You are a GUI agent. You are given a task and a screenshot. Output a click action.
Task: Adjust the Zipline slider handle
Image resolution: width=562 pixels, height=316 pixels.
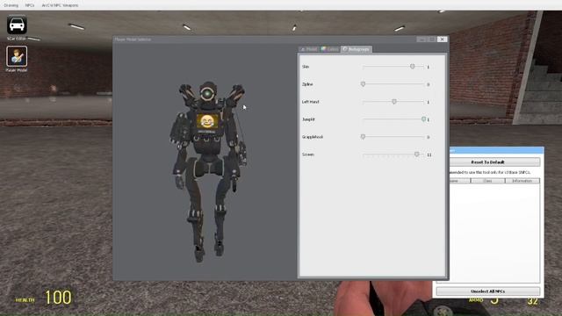tap(363, 84)
